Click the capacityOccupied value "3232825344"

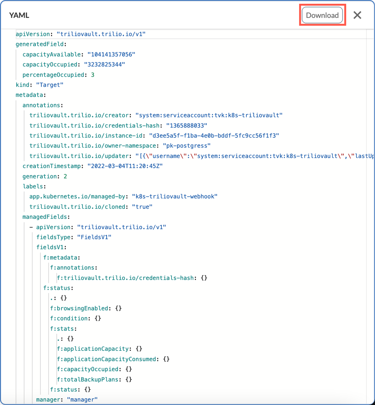click(104, 65)
